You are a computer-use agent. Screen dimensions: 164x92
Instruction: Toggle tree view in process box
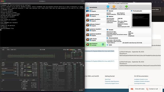pyautogui.click(x=73, y=63)
